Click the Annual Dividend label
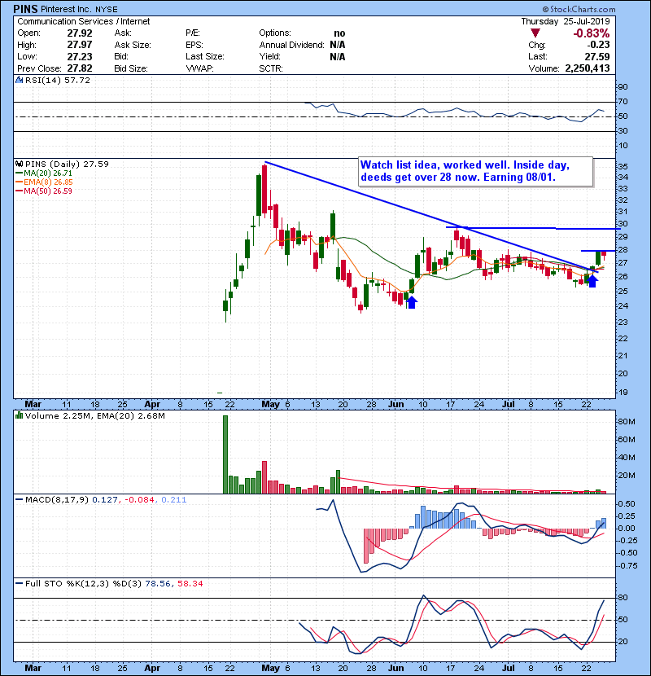This screenshot has height=676, width=651. tap(291, 45)
